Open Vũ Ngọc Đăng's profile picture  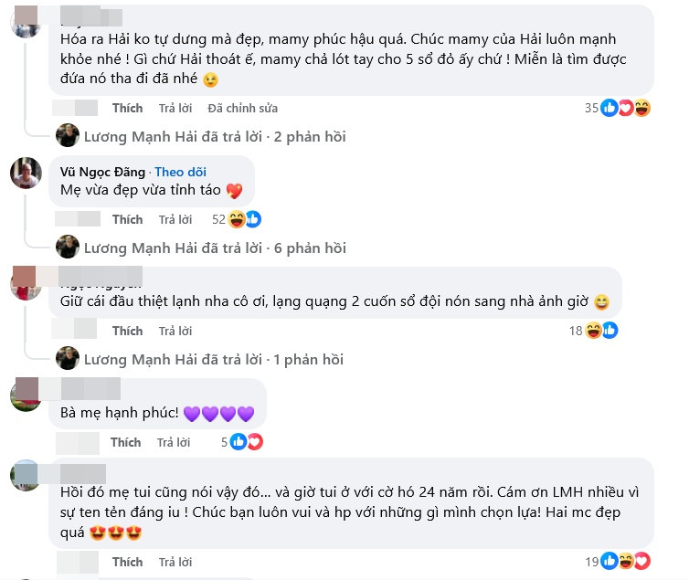[26, 173]
